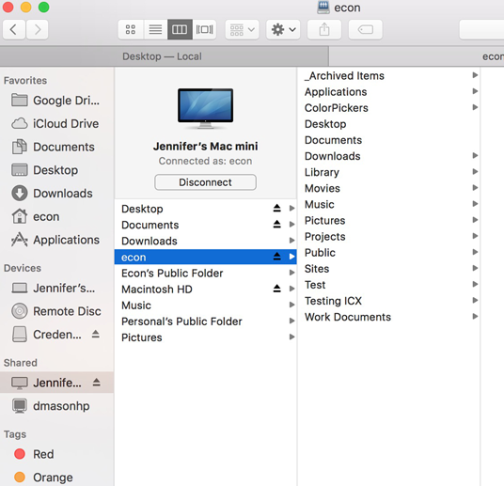Screen dimensions: 504x486
Task: Switch to icon view
Action: click(x=131, y=29)
